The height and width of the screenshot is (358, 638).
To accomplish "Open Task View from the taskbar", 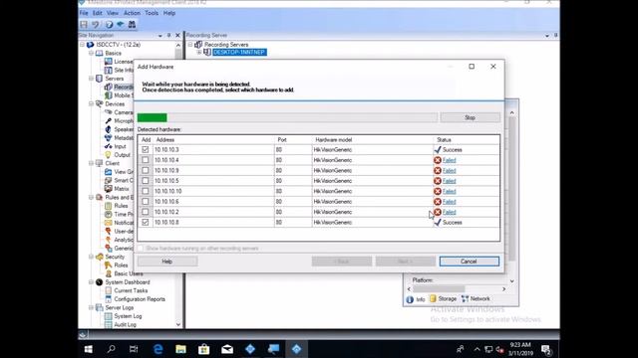I will click(x=134, y=349).
